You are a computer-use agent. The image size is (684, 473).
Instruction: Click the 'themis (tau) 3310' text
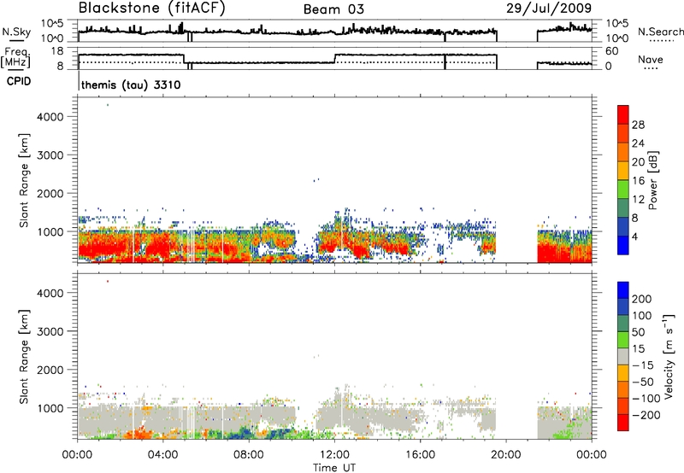coord(131,85)
